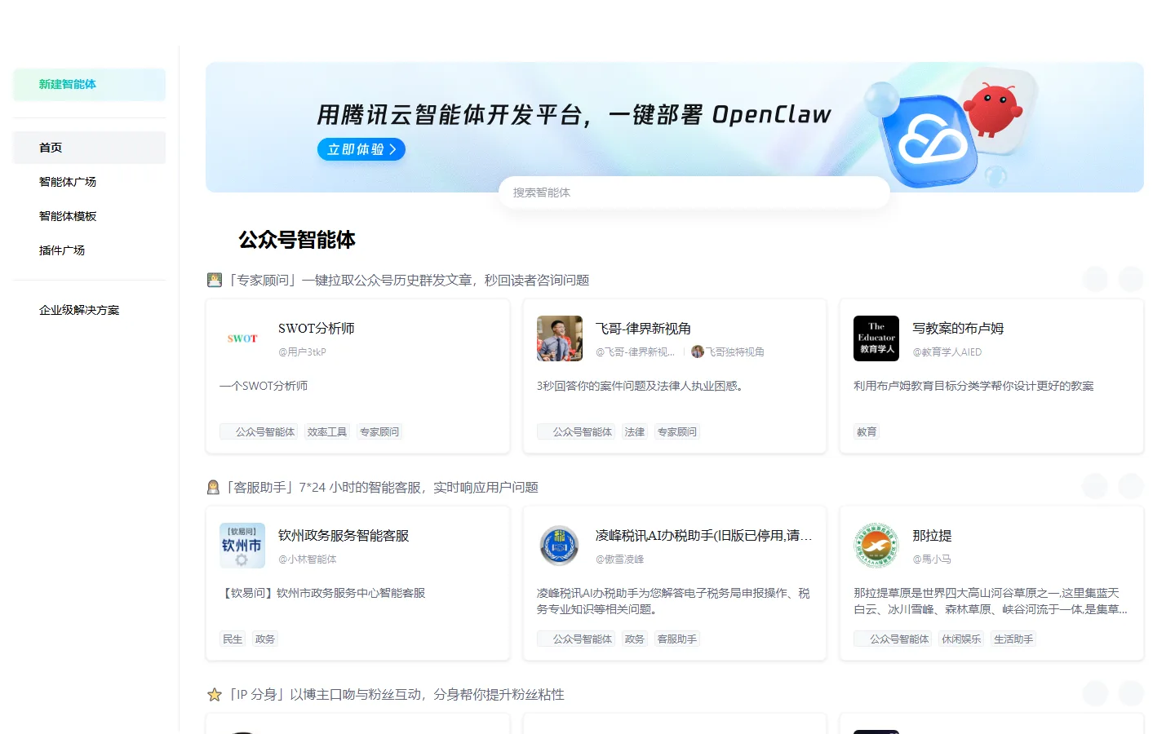Click the 立即体验 banner button
This screenshot has height=734, width=1175.
[x=361, y=149]
